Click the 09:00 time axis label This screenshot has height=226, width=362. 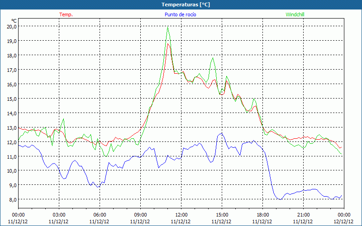pyautogui.click(x=140, y=215)
